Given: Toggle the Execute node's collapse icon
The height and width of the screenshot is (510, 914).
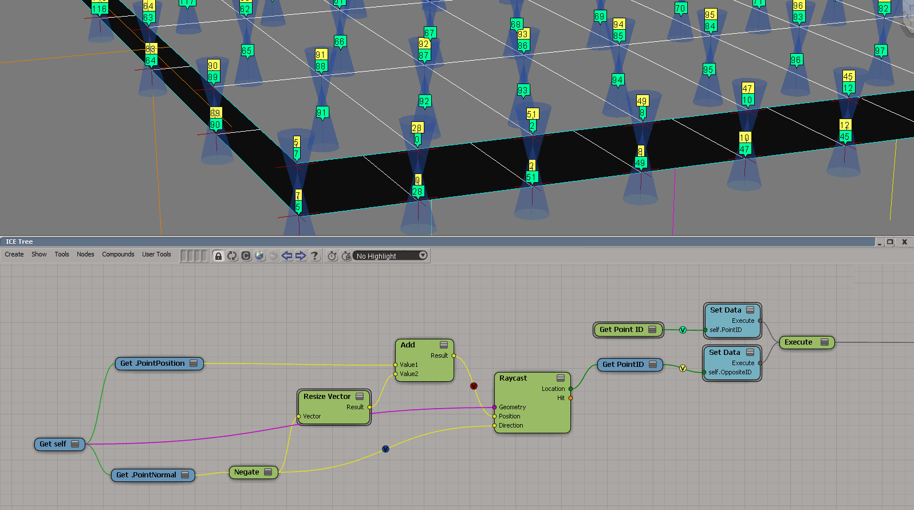Looking at the screenshot, I should pyautogui.click(x=825, y=342).
